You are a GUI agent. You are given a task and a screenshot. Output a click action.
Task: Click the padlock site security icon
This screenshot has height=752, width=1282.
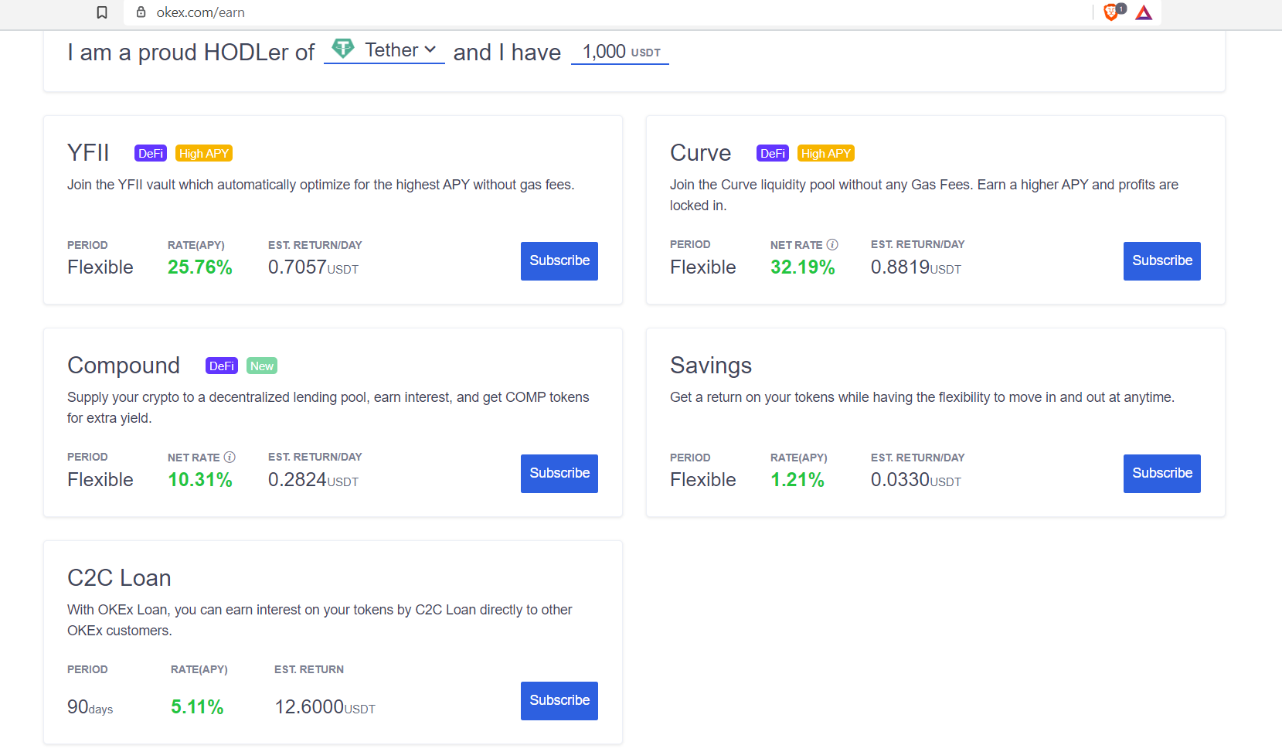(x=141, y=12)
